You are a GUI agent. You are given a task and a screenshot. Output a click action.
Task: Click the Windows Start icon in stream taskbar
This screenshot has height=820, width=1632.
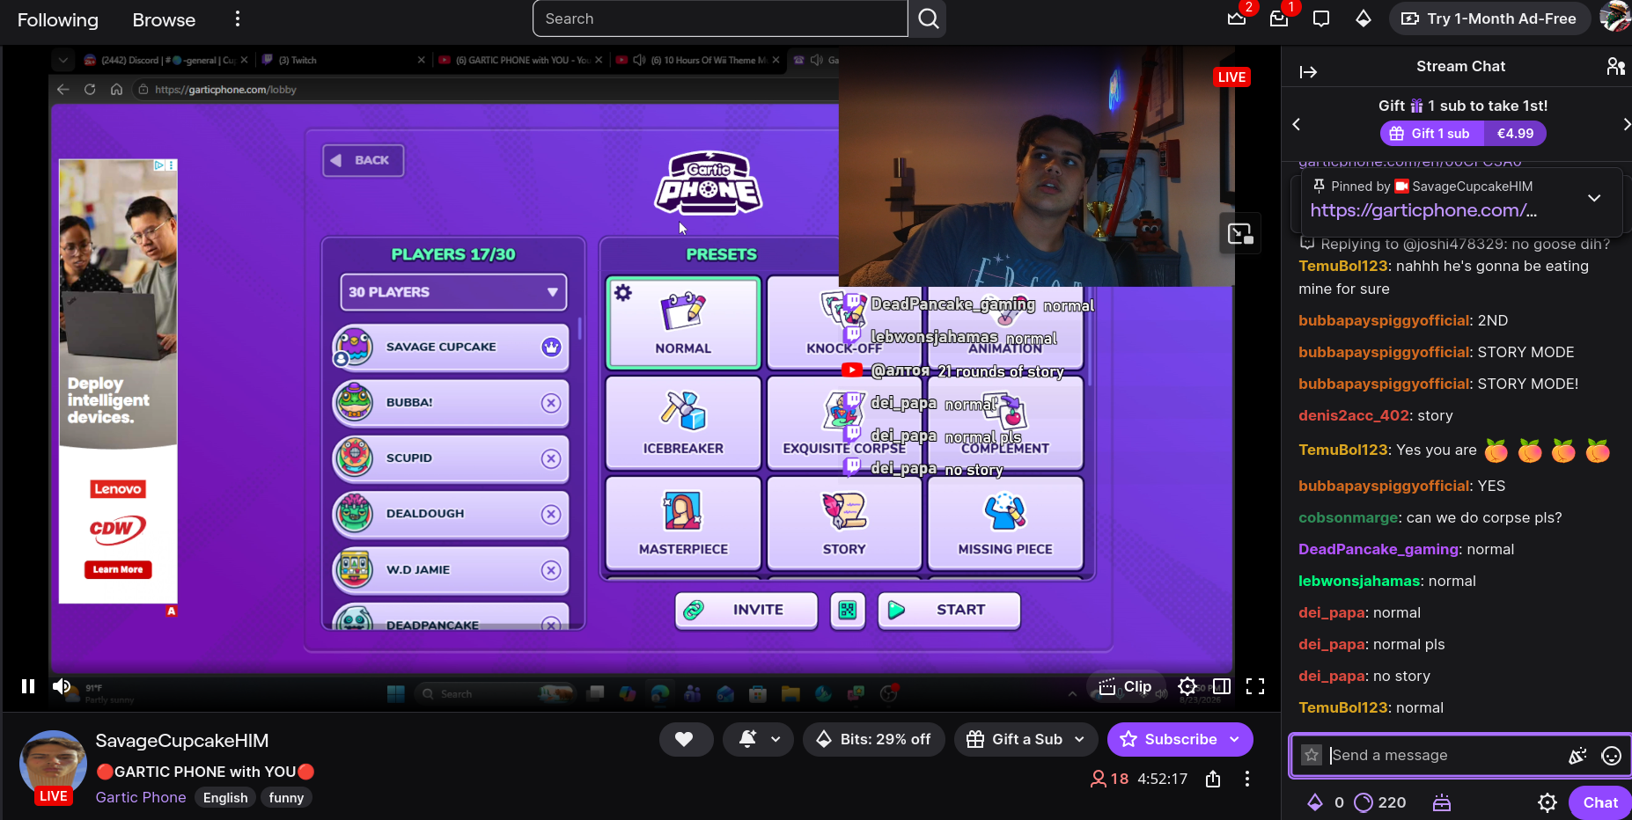[x=396, y=694]
